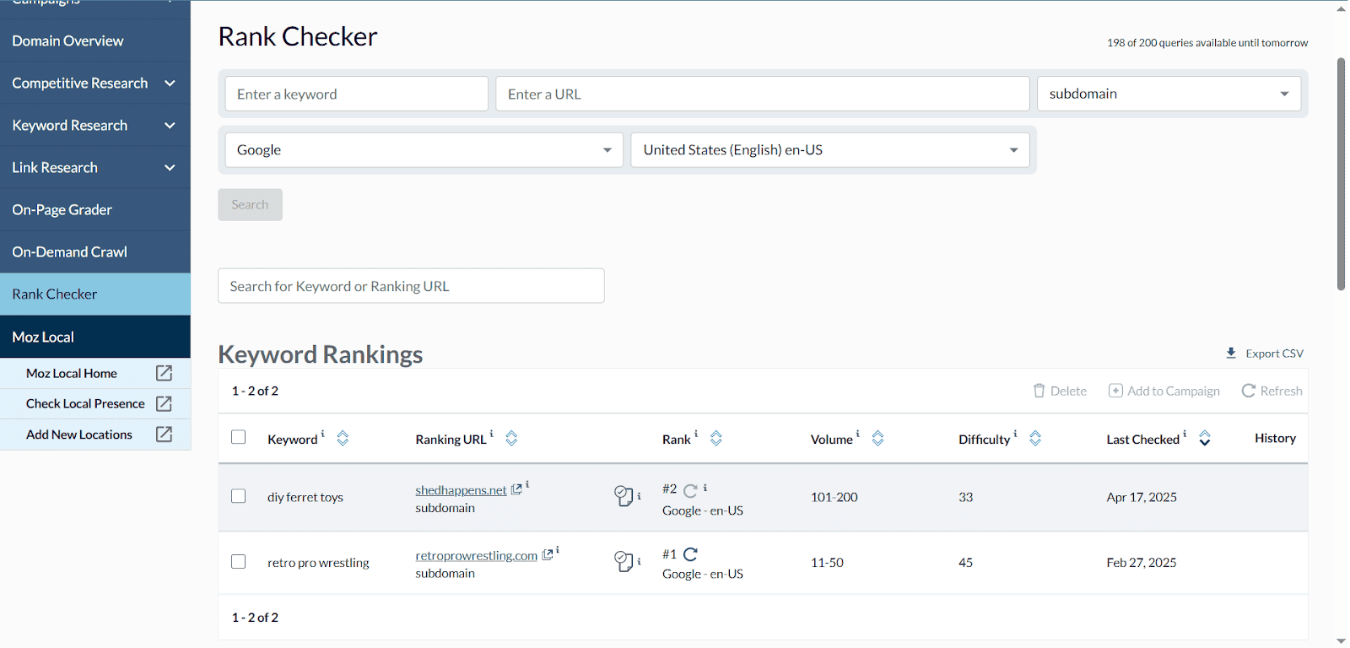Click difficulty value '45'
The image size is (1350, 648).
coord(966,562)
